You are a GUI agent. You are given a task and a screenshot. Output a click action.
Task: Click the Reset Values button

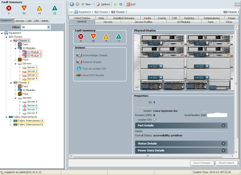[226, 163]
